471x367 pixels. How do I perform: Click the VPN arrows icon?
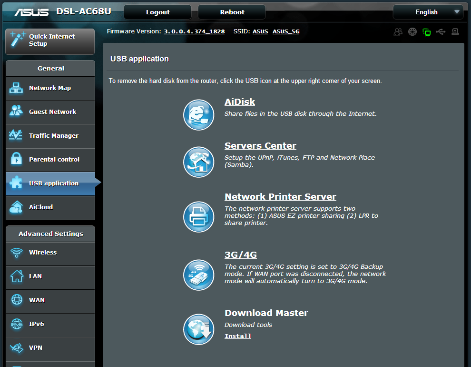[17, 348]
